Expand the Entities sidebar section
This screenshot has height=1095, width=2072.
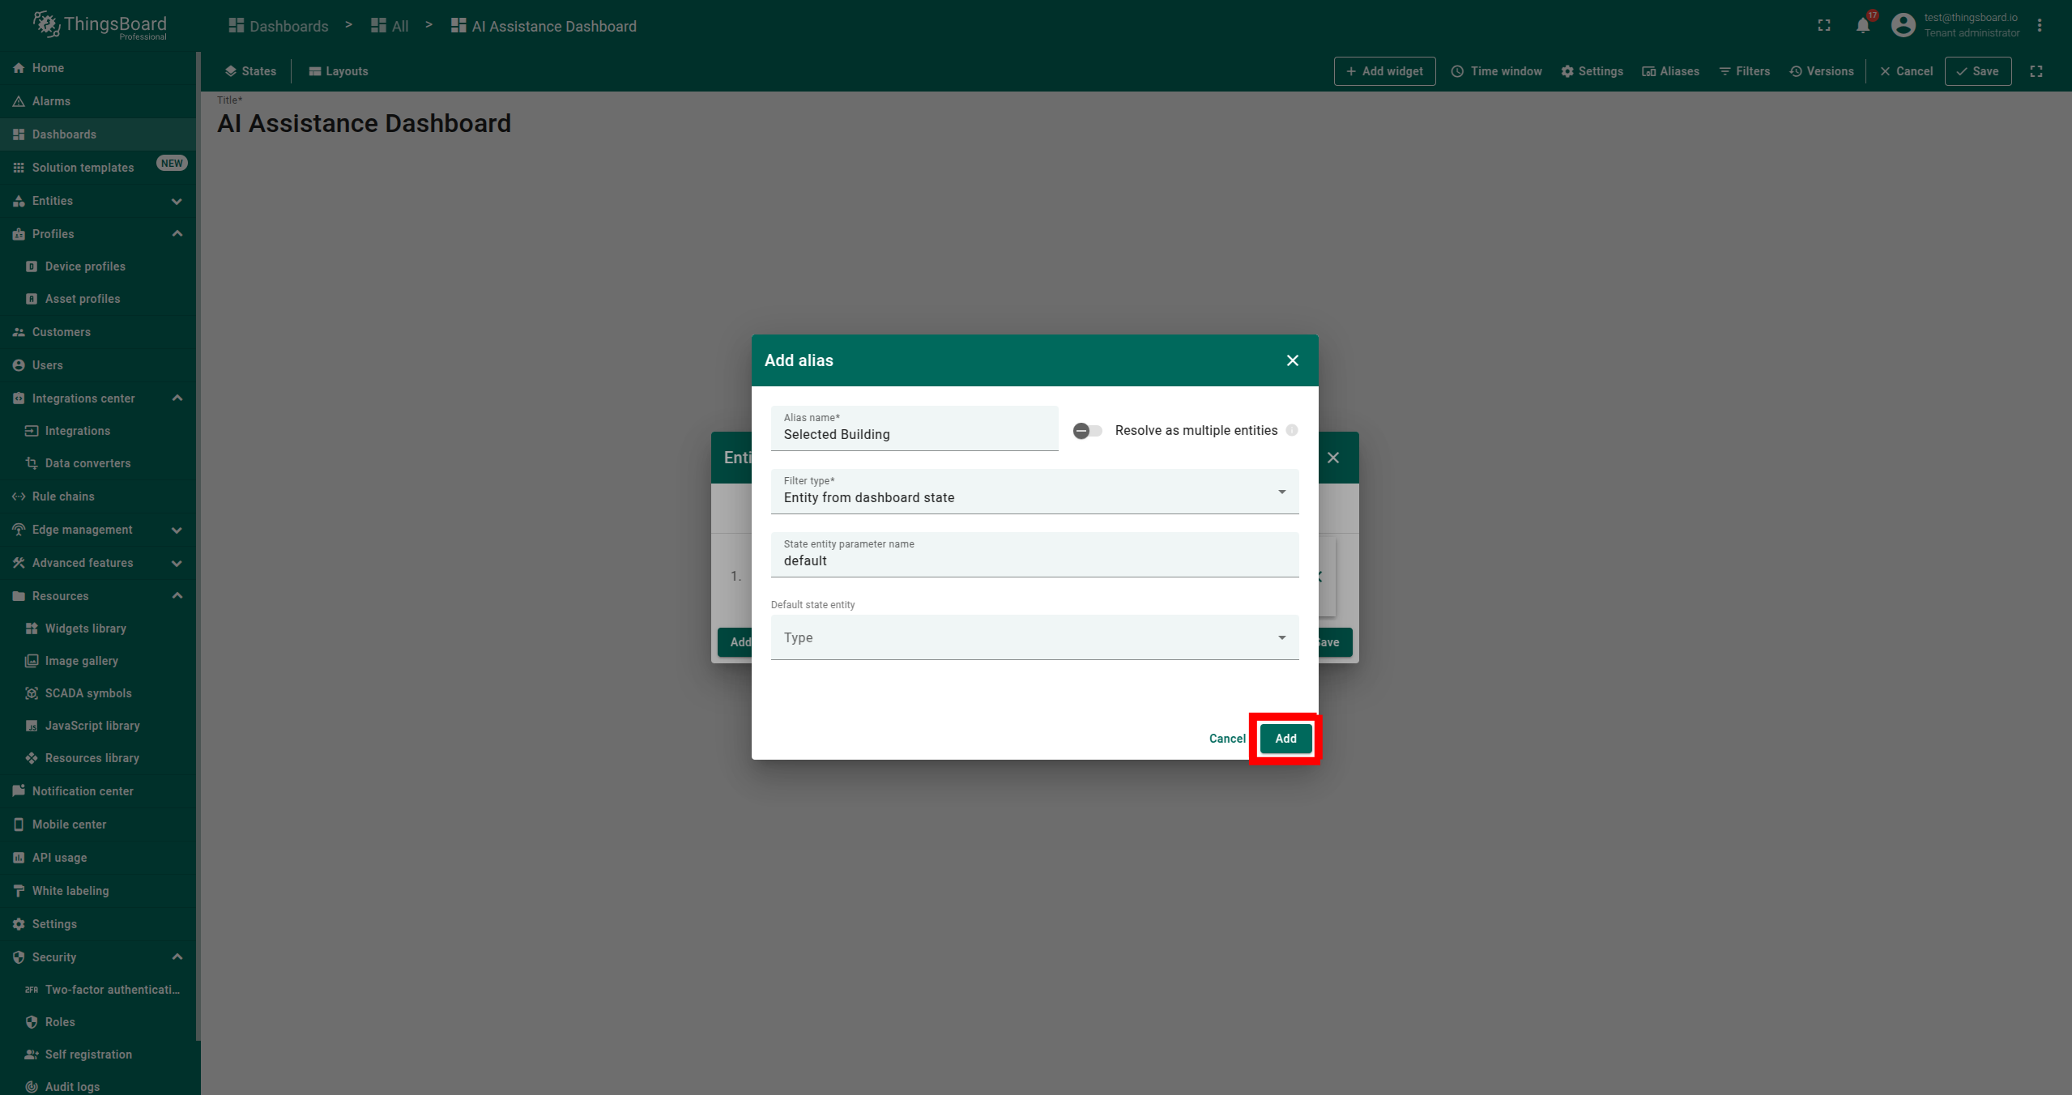pos(177,201)
